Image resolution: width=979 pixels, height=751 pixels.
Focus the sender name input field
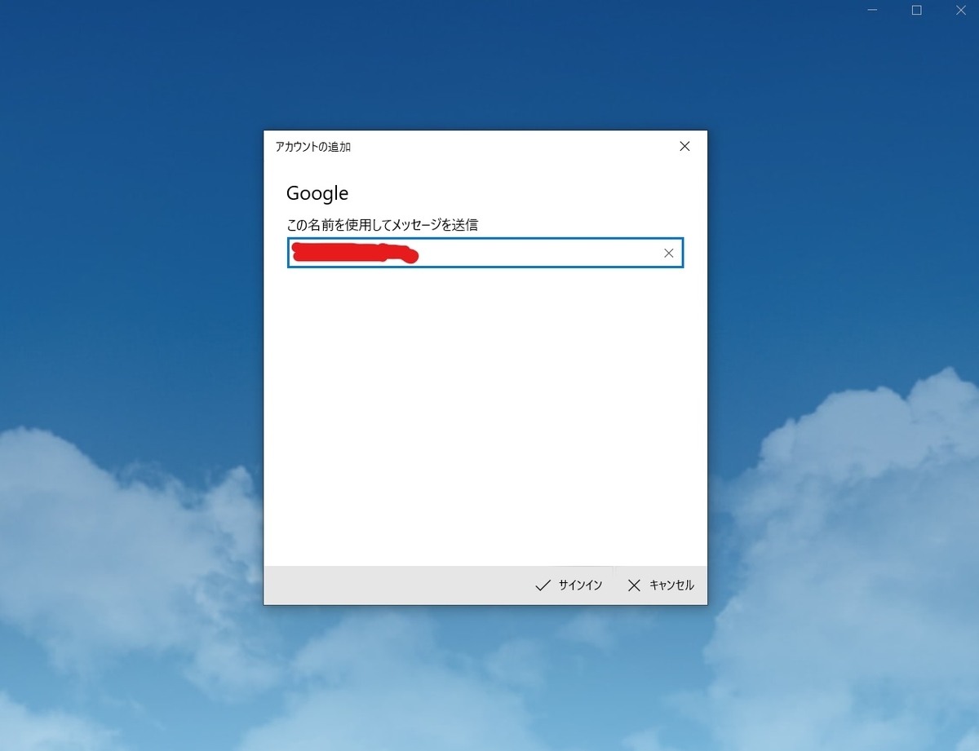coord(485,254)
